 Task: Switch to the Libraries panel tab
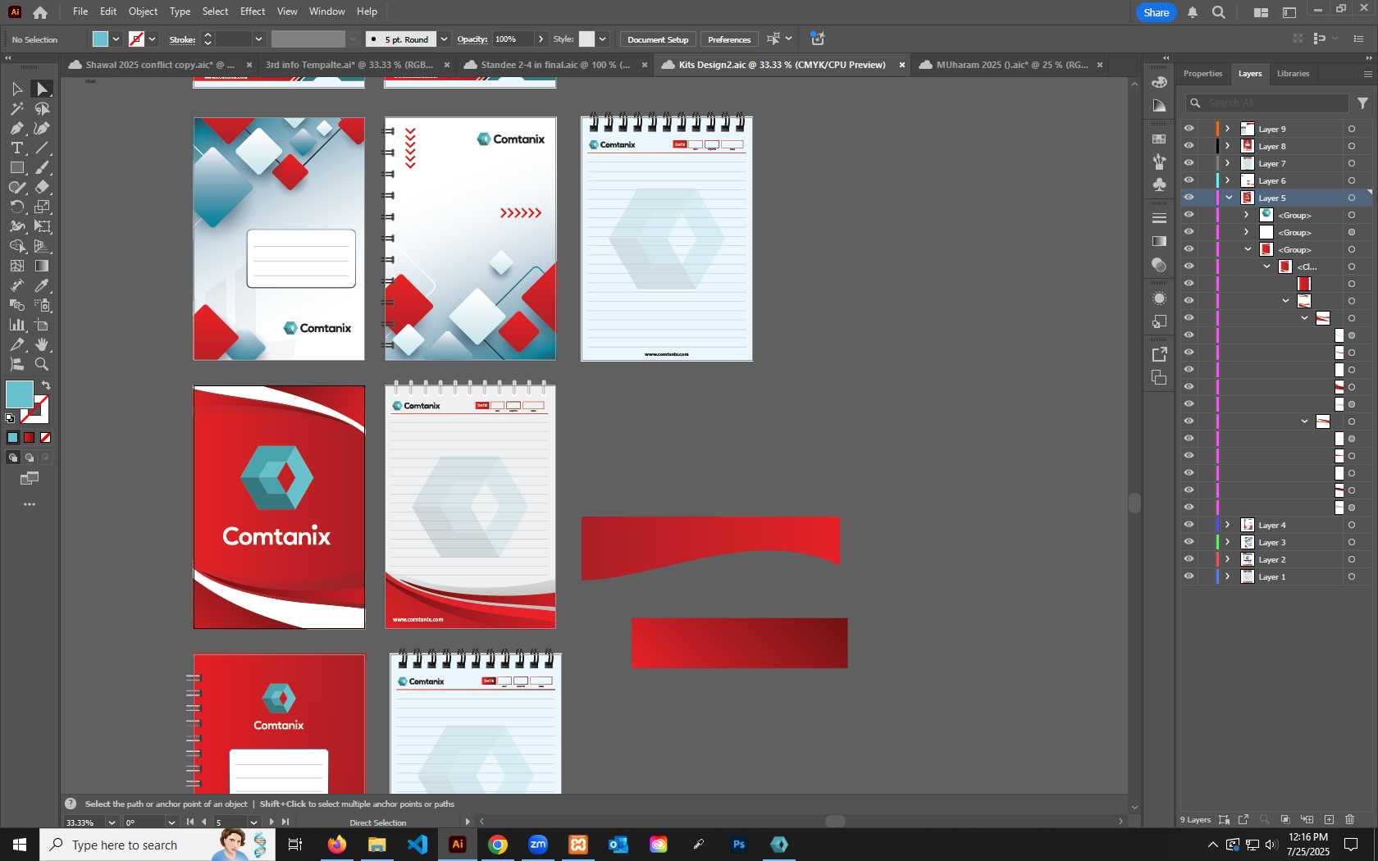[1293, 74]
